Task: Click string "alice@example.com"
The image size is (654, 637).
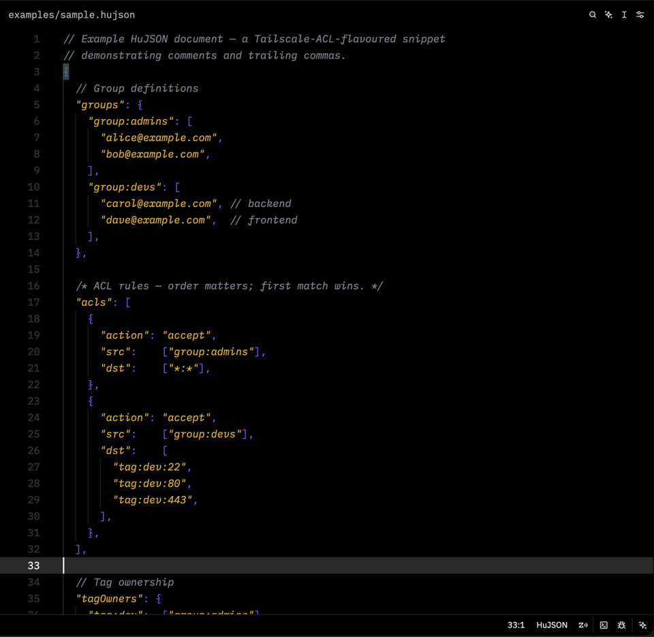Action: 159,138
